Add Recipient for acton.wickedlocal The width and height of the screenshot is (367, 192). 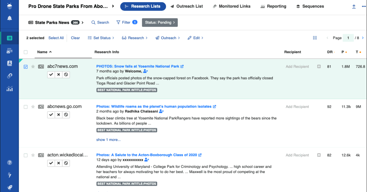pos(297,155)
